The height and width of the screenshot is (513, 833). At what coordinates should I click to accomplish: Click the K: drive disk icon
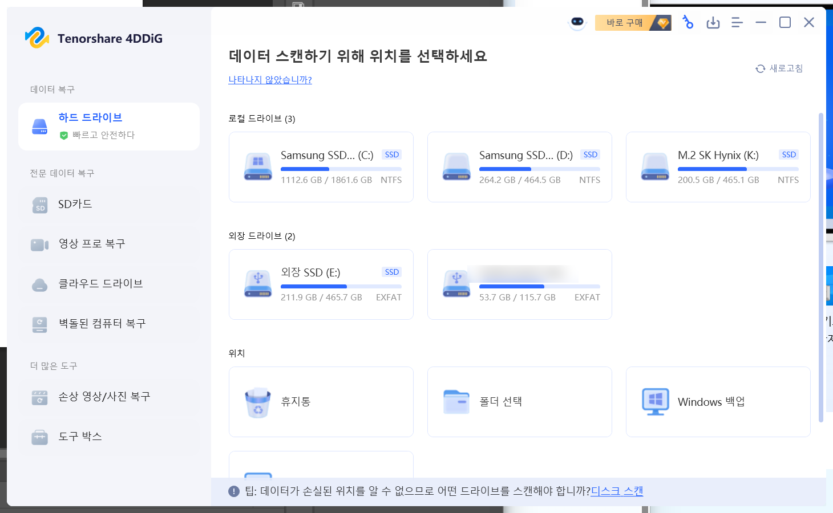(x=655, y=167)
